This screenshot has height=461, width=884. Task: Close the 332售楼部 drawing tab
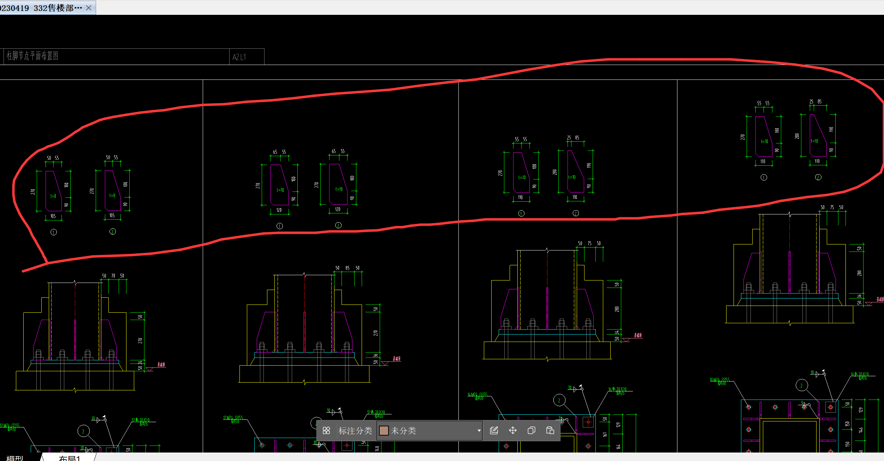click(x=89, y=8)
